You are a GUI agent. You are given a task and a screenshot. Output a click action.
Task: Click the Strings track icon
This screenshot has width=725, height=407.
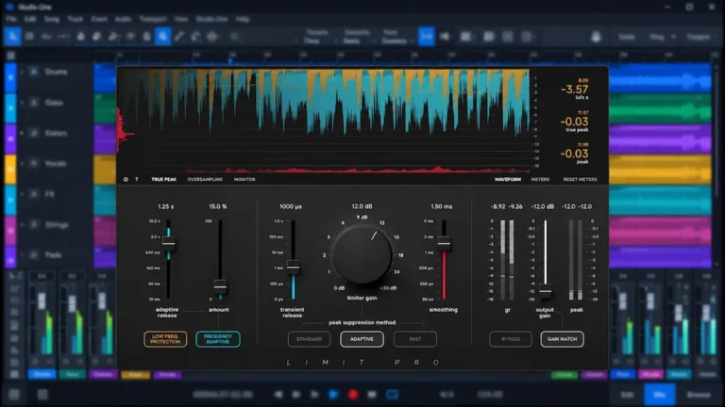34,225
